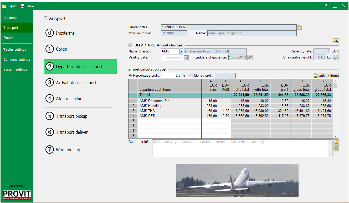Select step 3 Arrival air- or seaport
Viewport: 349px width, 203px height.
tap(76, 83)
